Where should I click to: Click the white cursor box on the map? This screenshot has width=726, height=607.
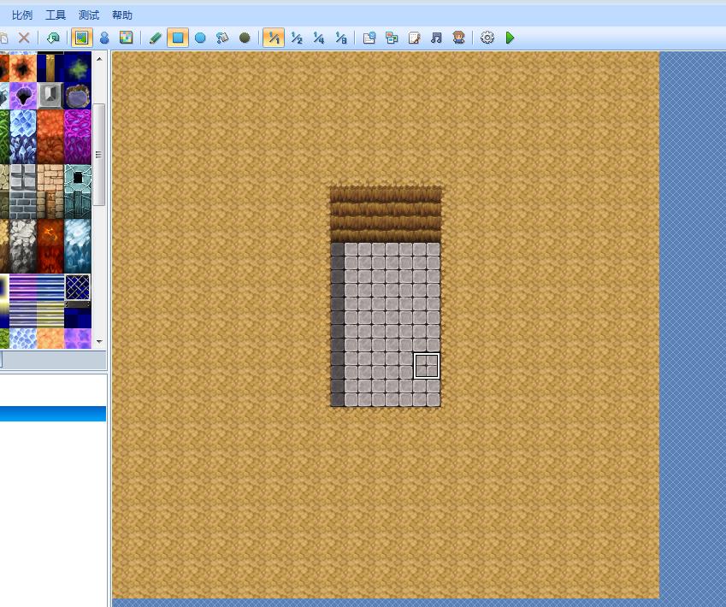click(x=426, y=366)
